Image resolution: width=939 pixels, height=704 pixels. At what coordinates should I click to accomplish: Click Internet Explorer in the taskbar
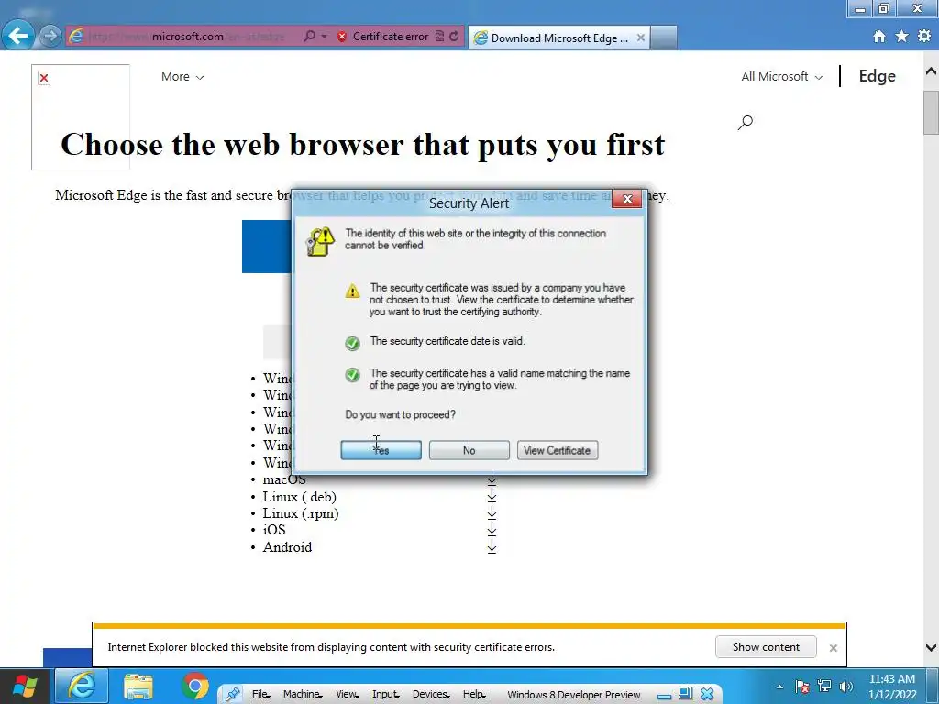pos(82,686)
